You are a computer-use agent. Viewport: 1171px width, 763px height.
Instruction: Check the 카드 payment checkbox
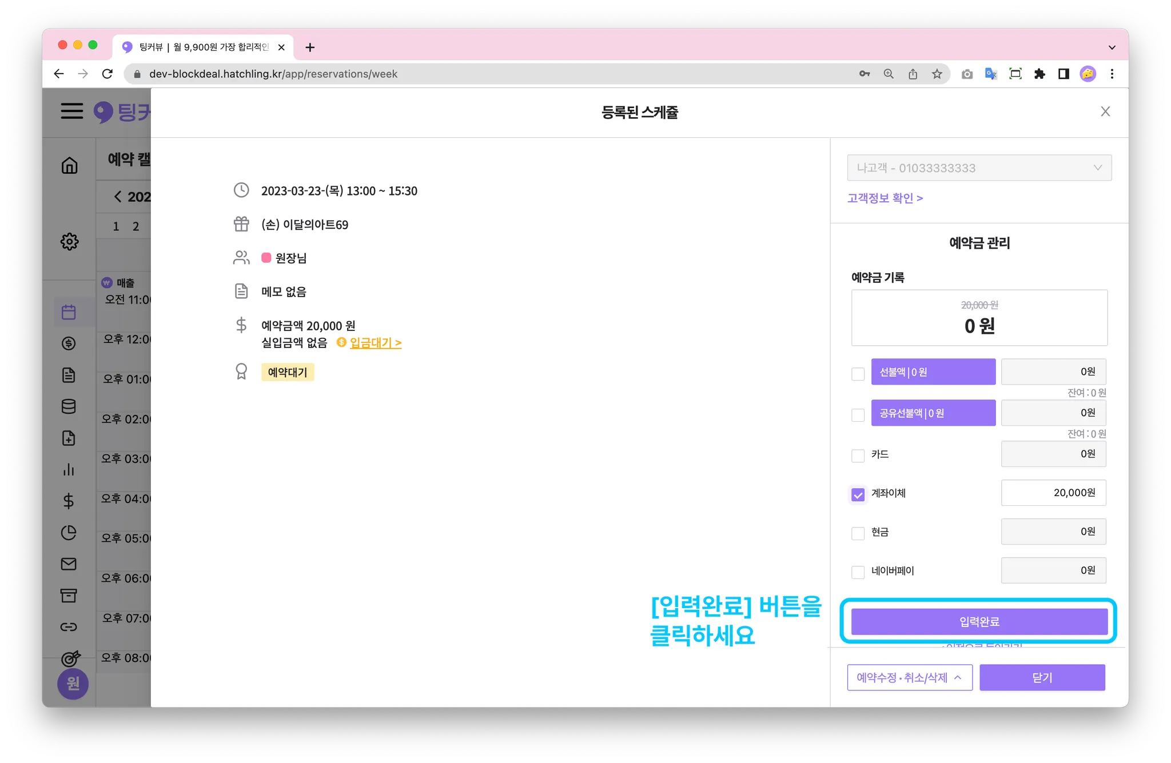pos(858,456)
